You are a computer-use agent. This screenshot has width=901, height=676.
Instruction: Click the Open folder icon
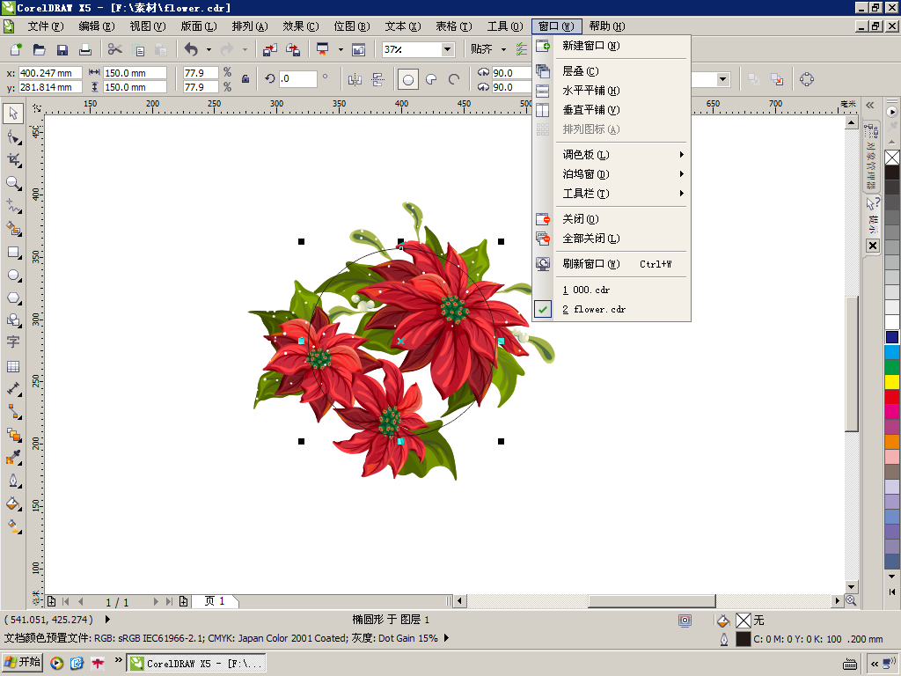(39, 49)
